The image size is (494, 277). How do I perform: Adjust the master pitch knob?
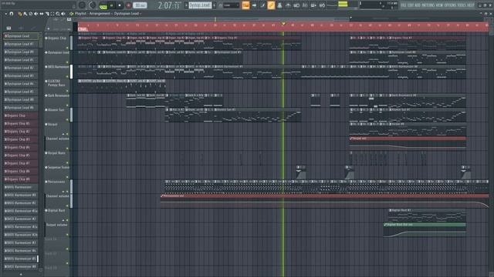click(x=93, y=5)
